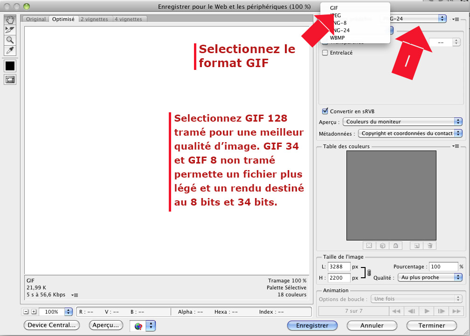Select the Hand tool
This screenshot has width=470, height=336.
pyautogui.click(x=10, y=20)
